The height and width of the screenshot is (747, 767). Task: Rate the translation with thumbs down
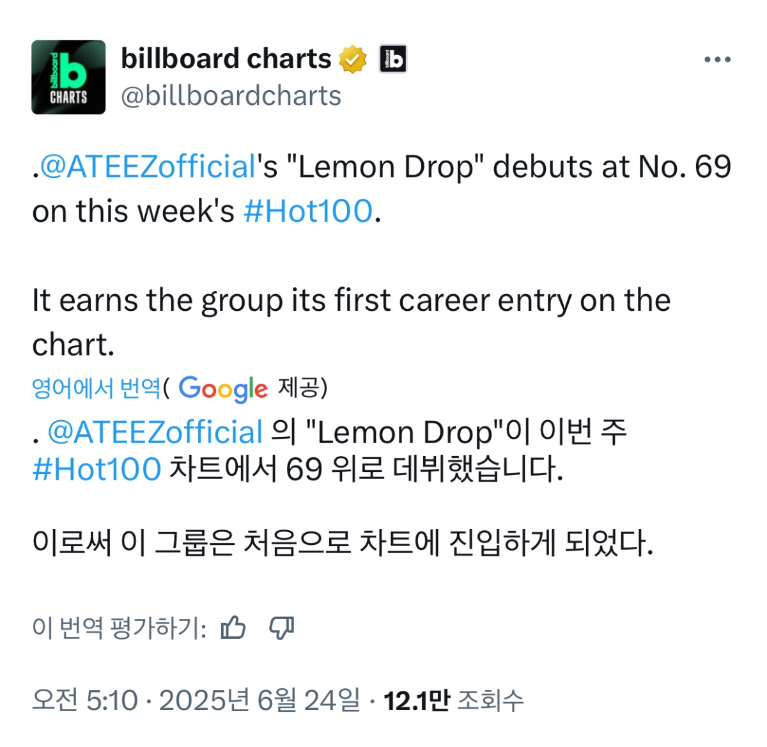pyautogui.click(x=281, y=628)
